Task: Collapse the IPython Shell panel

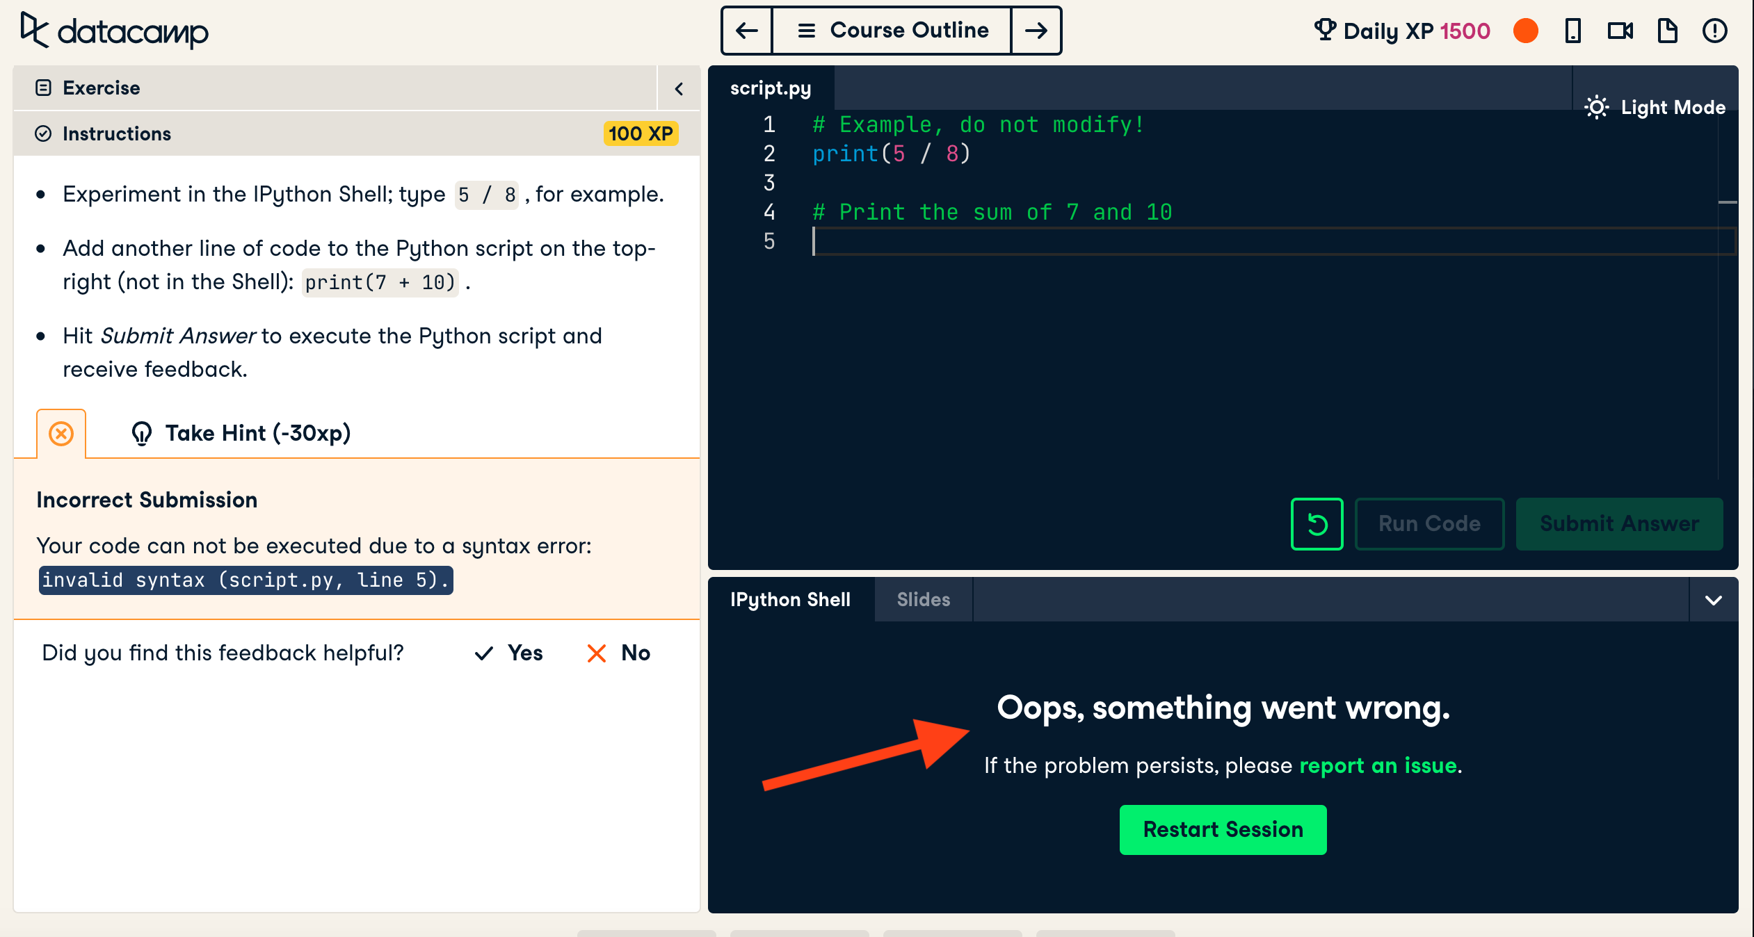Action: pyautogui.click(x=1712, y=600)
